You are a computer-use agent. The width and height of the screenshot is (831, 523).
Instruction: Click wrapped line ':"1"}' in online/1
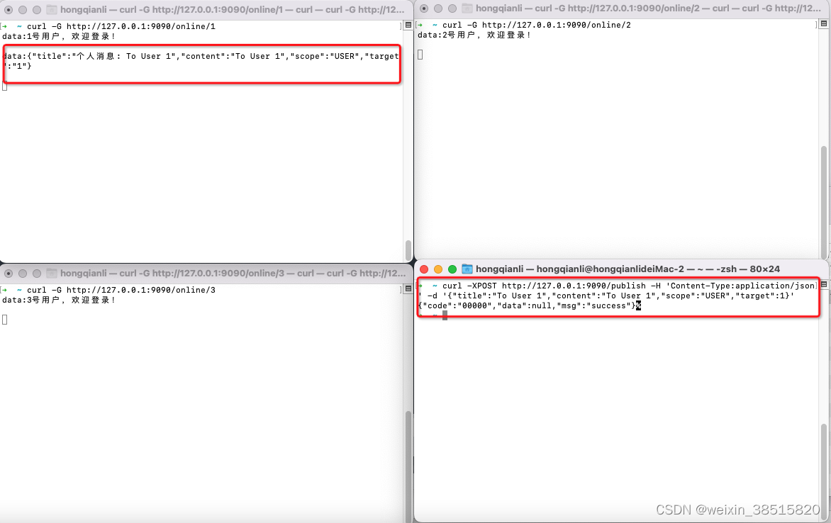click(17, 66)
